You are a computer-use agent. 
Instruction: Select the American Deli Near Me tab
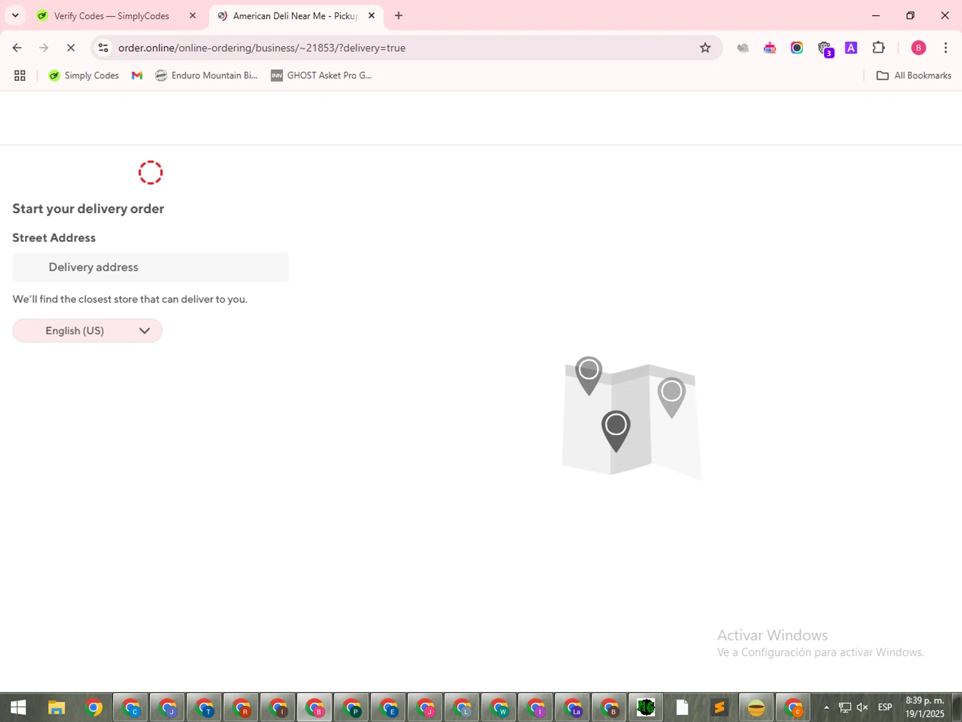pos(295,16)
